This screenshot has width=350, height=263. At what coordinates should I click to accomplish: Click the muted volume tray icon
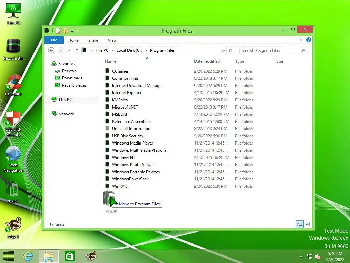click(x=318, y=256)
